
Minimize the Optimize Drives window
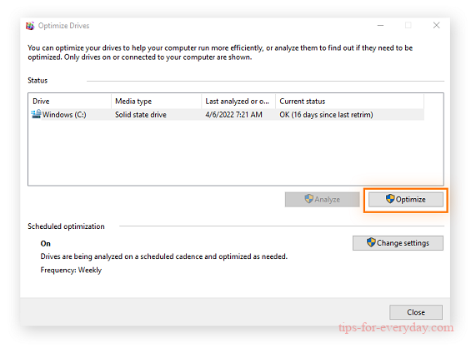[x=381, y=26]
